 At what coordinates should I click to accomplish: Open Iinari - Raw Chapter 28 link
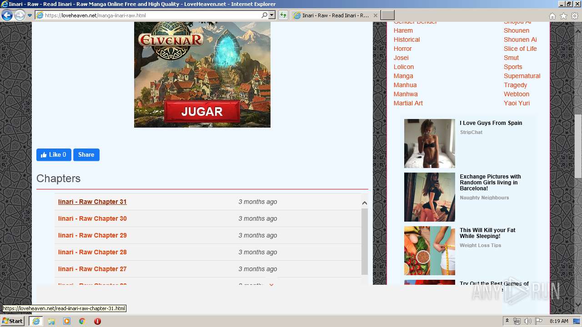[x=92, y=252]
